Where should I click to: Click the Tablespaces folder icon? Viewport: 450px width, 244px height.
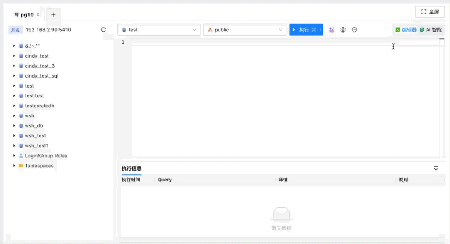coord(21,166)
